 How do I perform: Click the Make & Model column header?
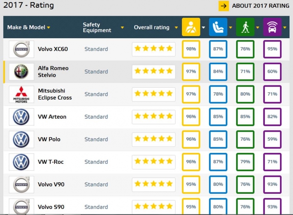[x=26, y=28]
